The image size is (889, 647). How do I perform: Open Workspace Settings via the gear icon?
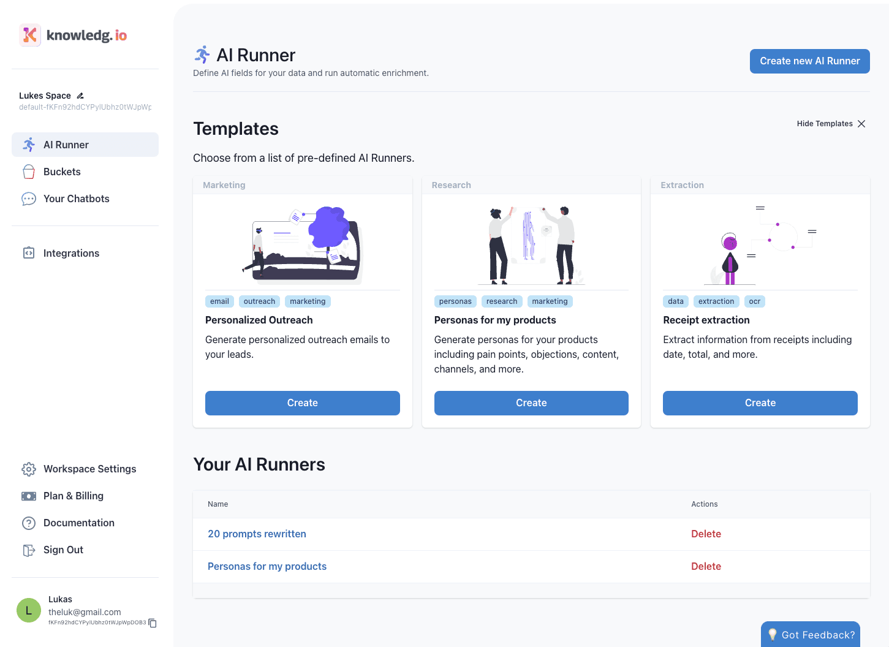pos(89,469)
